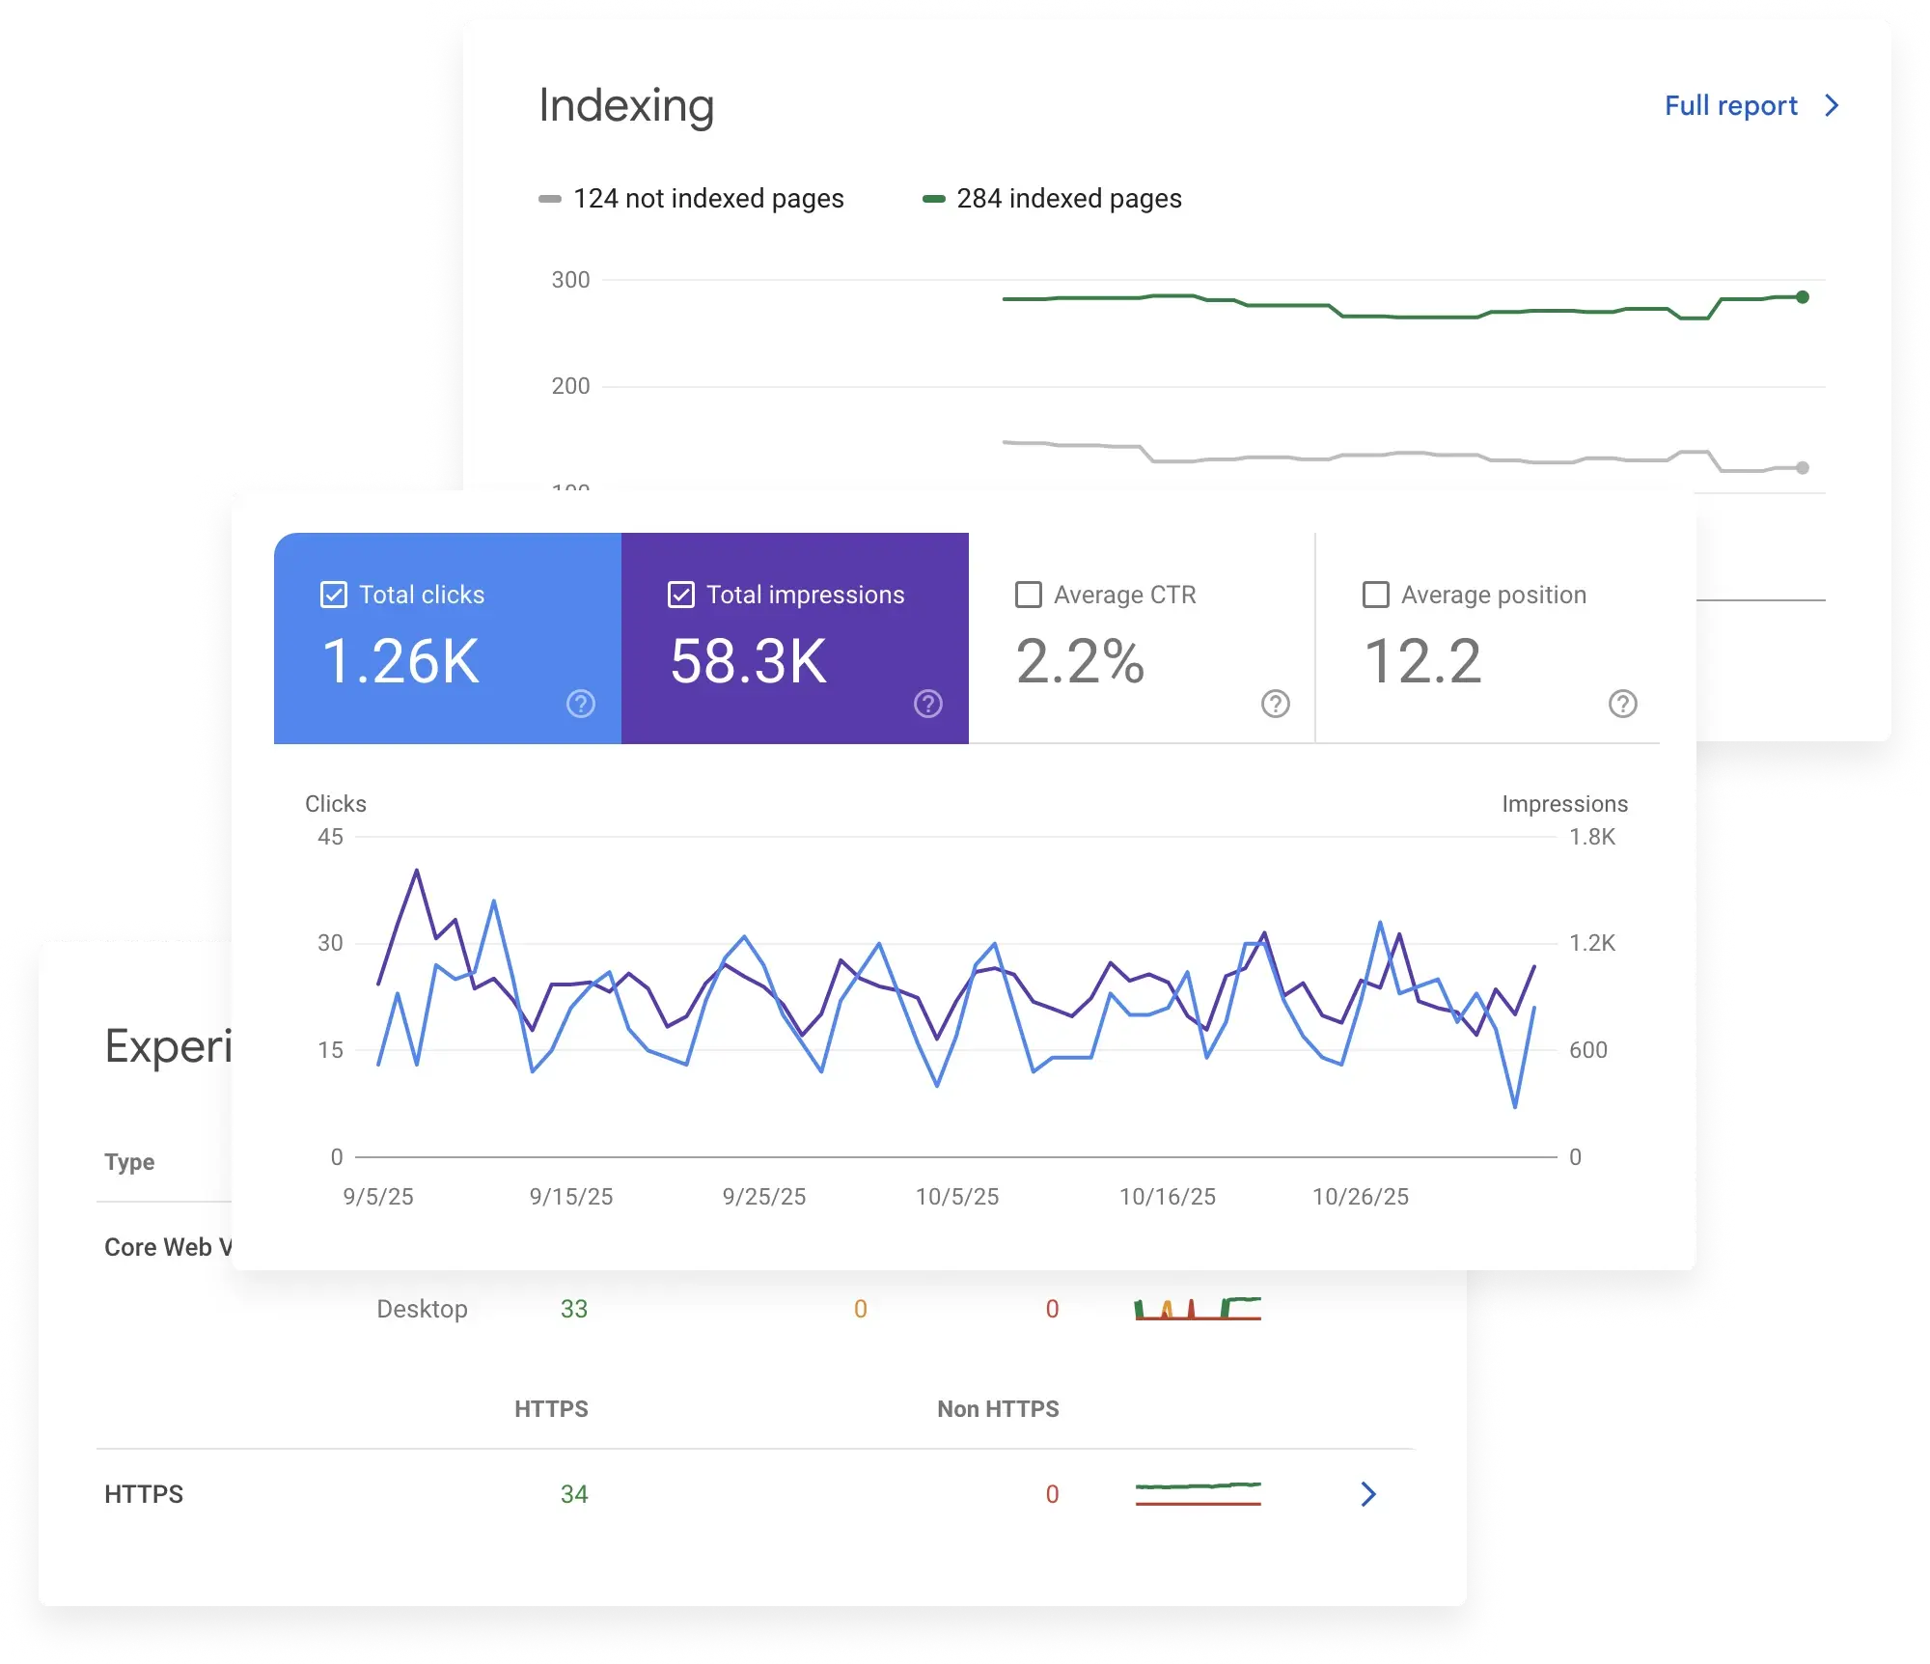Open Full report chevron arrow
Image resolution: width=1930 pixels, height=1664 pixels.
[1832, 105]
